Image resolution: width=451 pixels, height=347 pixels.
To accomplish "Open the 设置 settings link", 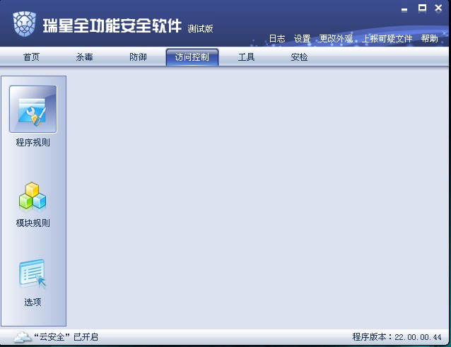I will (303, 39).
